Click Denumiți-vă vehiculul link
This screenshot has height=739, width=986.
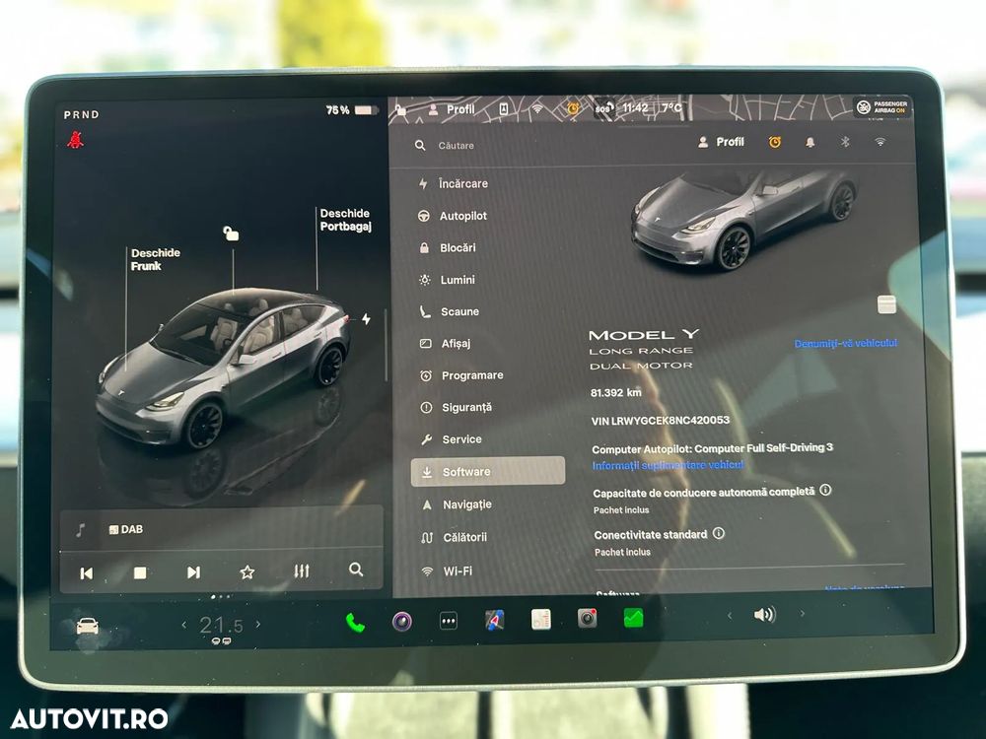846,343
